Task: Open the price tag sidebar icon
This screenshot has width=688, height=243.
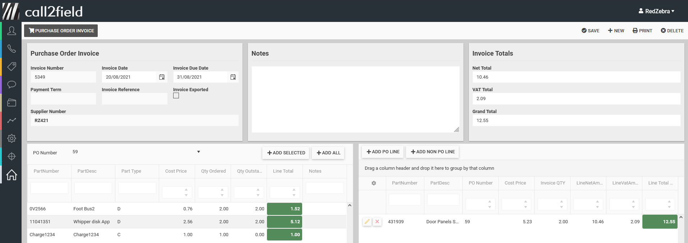Action: 11,66
